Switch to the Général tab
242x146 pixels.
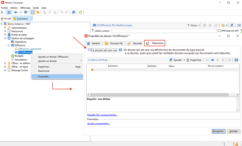tap(94, 43)
